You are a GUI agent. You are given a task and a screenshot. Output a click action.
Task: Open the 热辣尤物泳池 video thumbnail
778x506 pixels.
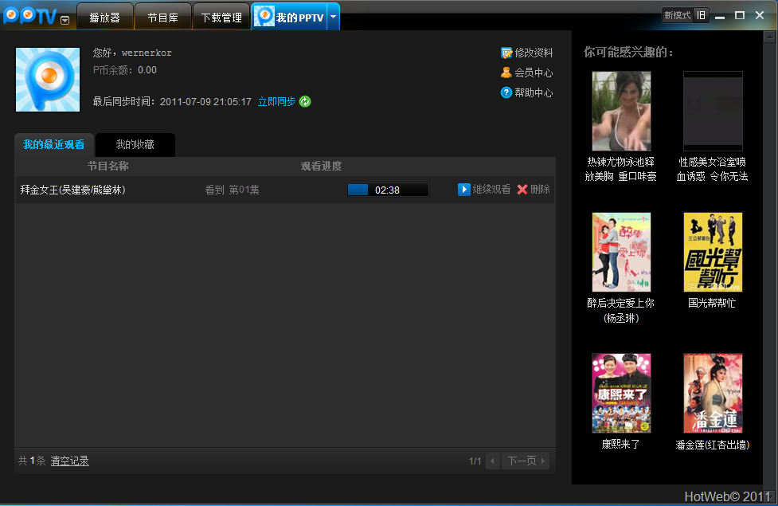click(x=621, y=111)
